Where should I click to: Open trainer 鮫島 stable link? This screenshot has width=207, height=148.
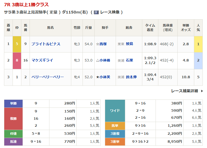pyautogui.click(x=129, y=44)
